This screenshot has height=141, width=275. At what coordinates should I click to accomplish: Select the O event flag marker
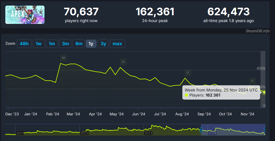[188, 73]
